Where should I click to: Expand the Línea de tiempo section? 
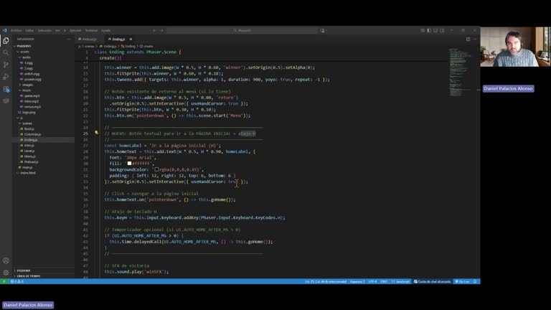(28, 276)
